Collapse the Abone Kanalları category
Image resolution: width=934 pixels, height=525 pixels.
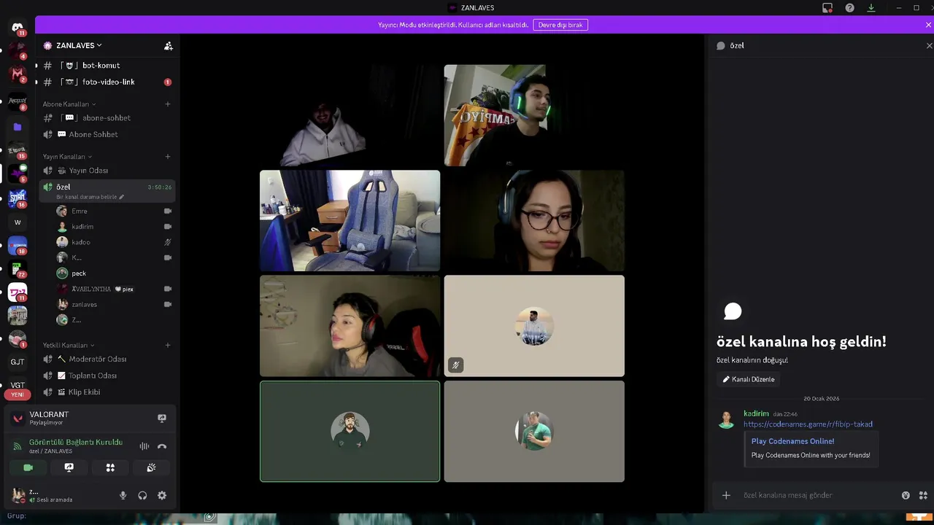pyautogui.click(x=69, y=104)
